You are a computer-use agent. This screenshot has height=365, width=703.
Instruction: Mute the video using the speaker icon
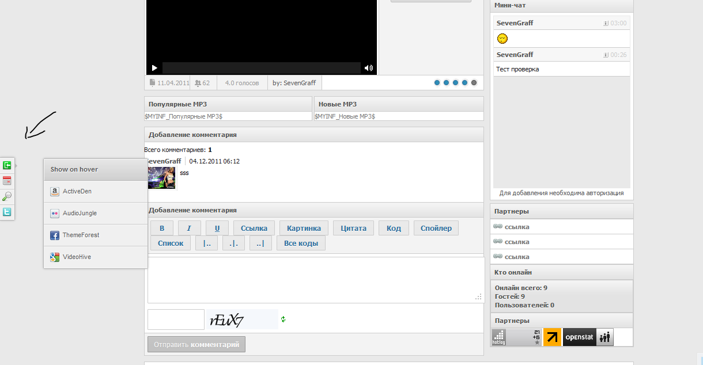tap(369, 68)
